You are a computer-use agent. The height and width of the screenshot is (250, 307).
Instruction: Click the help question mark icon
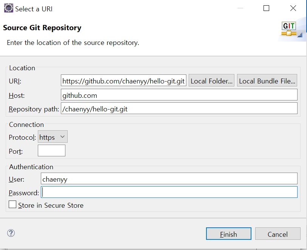pyautogui.click(x=11, y=233)
